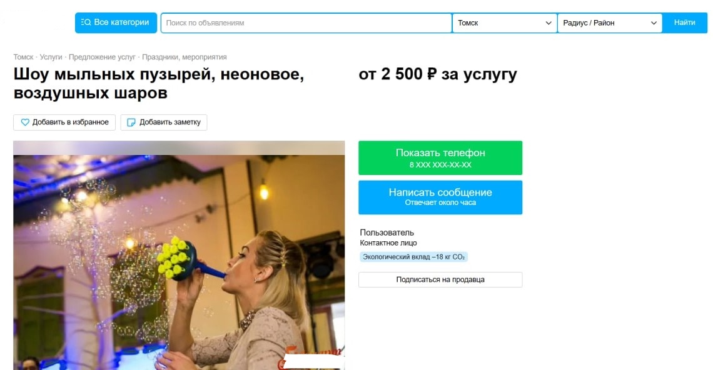The image size is (713, 370).
Task: Open the Все категории menu
Action: pos(116,22)
